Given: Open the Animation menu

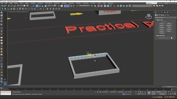Looking at the screenshot, I should point(40,3).
